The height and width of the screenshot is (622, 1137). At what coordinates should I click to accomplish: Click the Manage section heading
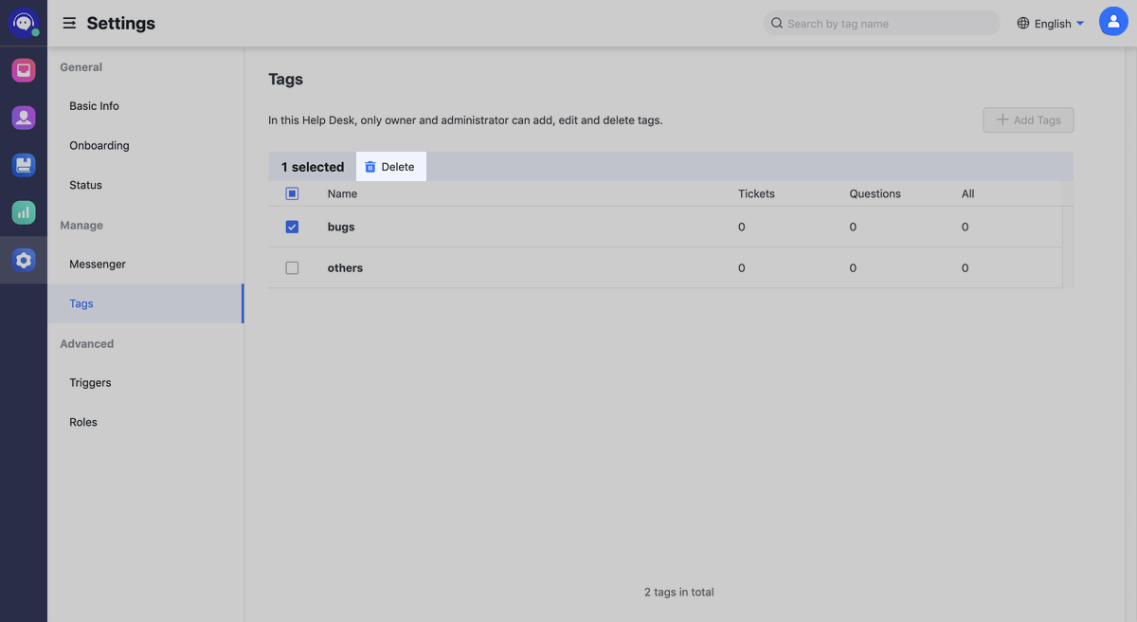(x=81, y=226)
